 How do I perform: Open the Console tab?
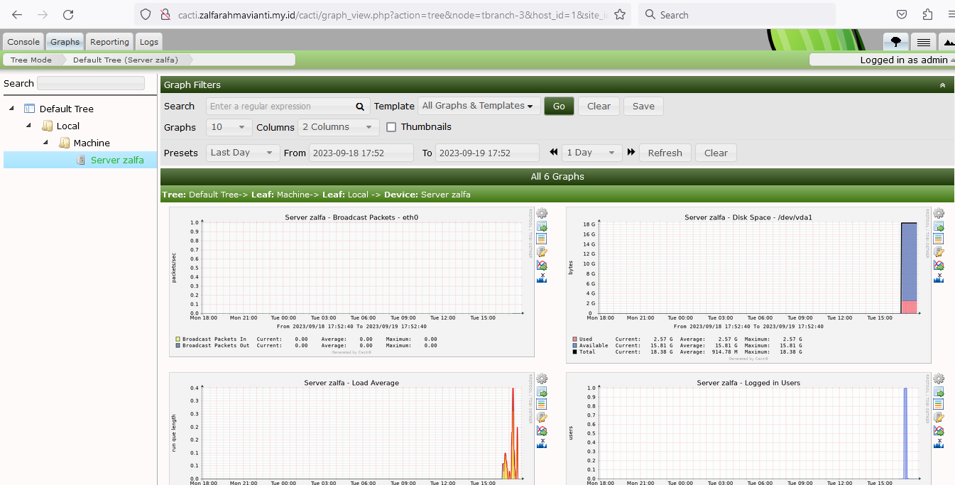click(23, 42)
